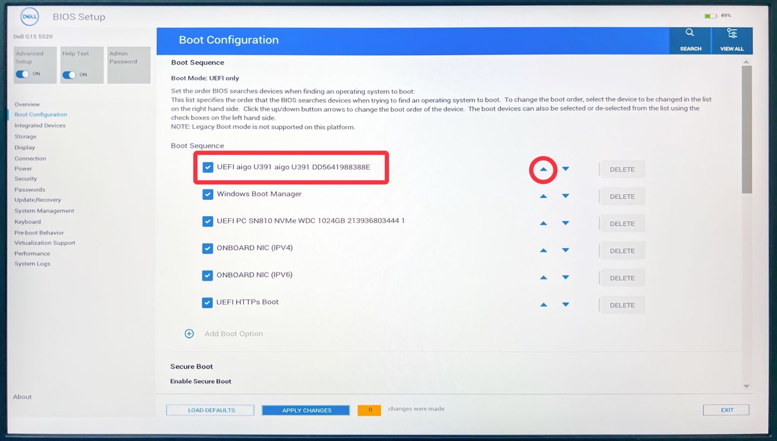Move ONBOARD NIC (IPV4) entry up

pyautogui.click(x=543, y=251)
